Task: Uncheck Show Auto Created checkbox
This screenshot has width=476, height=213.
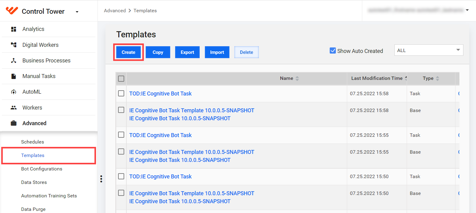Action: (333, 51)
